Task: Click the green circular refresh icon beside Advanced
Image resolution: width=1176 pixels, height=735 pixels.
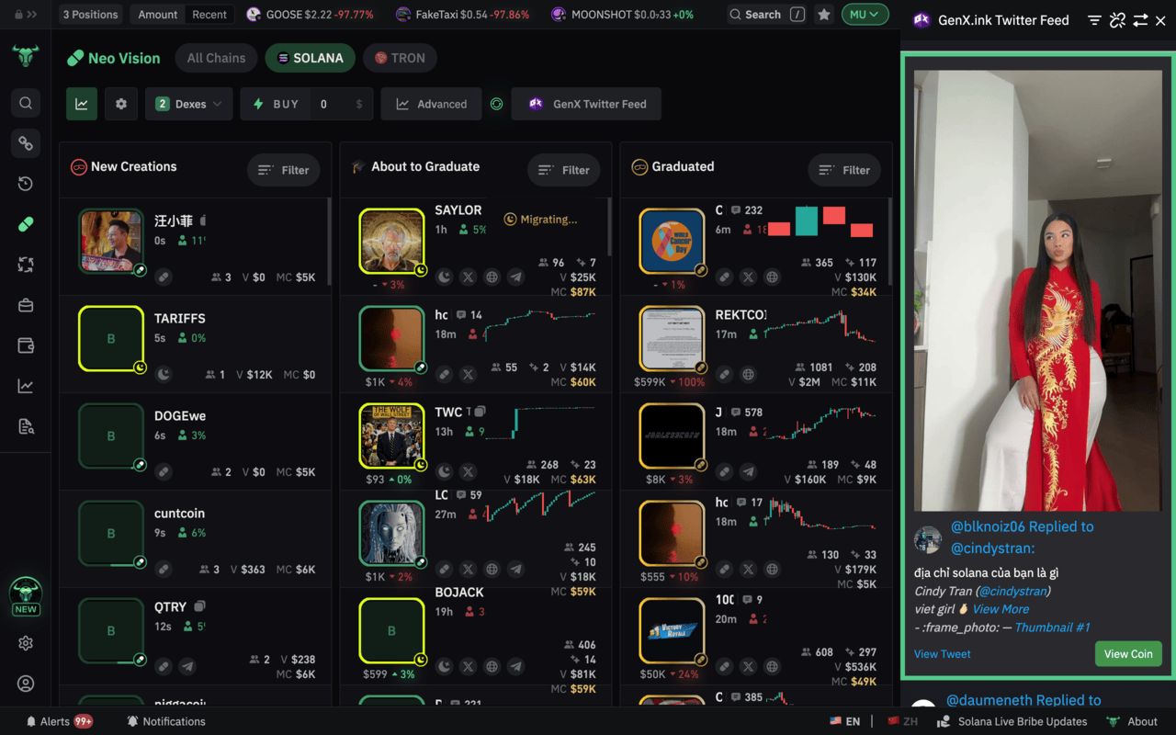Action: 496,104
